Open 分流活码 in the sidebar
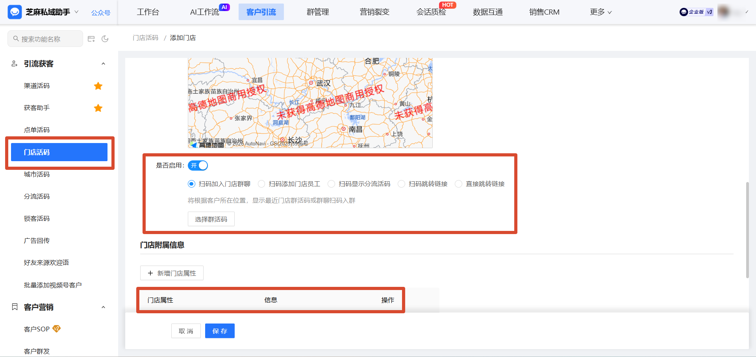Viewport: 756px width, 357px height. [37, 196]
